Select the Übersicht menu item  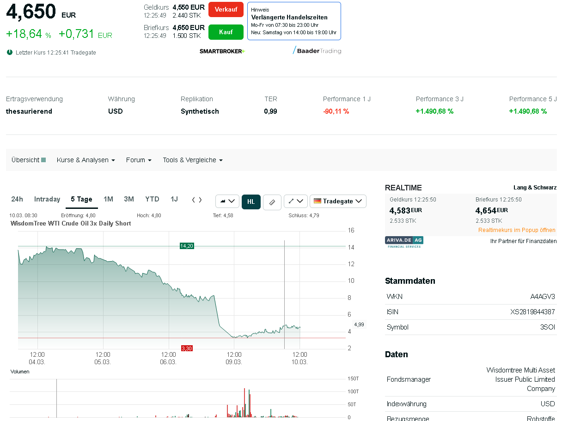pos(29,160)
